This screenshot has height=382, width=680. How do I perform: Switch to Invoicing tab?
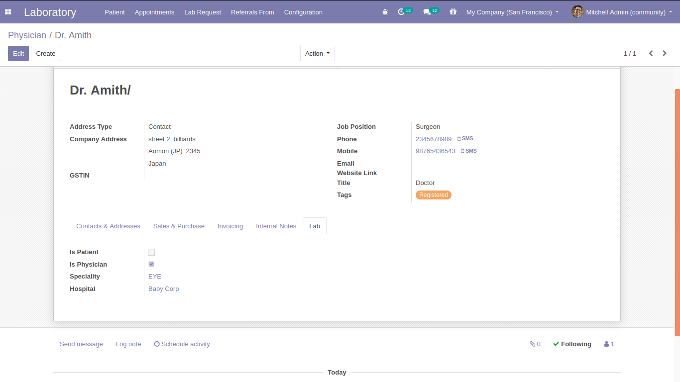(x=230, y=226)
